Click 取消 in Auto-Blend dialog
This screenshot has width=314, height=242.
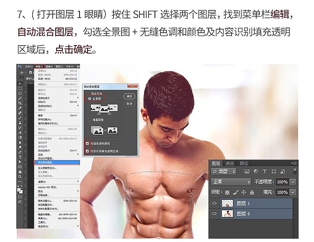coord(129,104)
